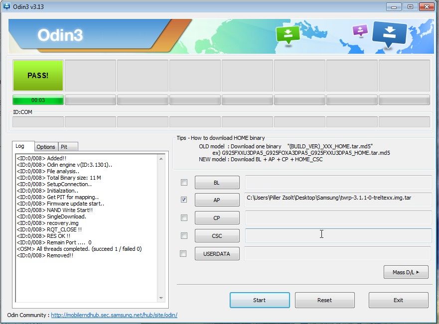Click the green download icon in banner
This screenshot has width=439, height=324.
pos(288,35)
